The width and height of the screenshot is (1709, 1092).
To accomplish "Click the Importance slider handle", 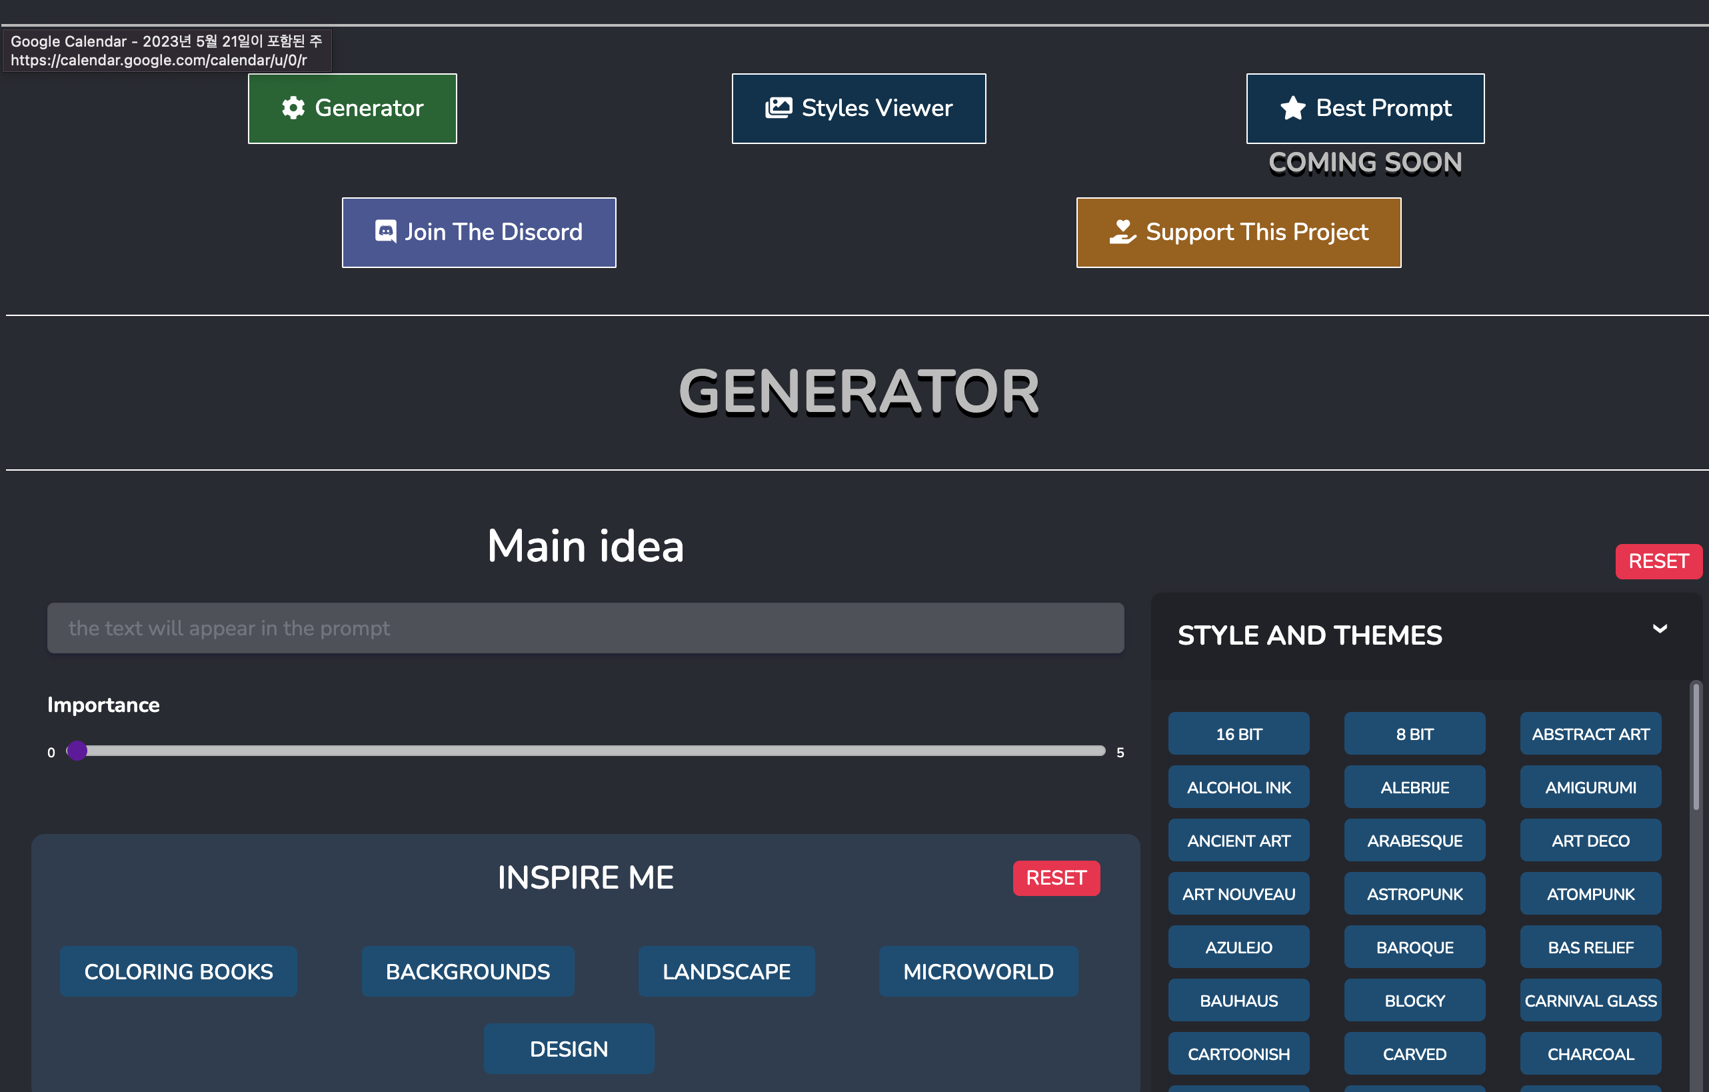I will (77, 751).
